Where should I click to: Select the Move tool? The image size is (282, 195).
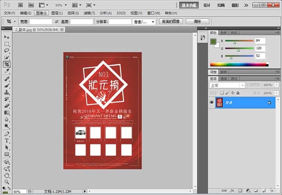7,37
